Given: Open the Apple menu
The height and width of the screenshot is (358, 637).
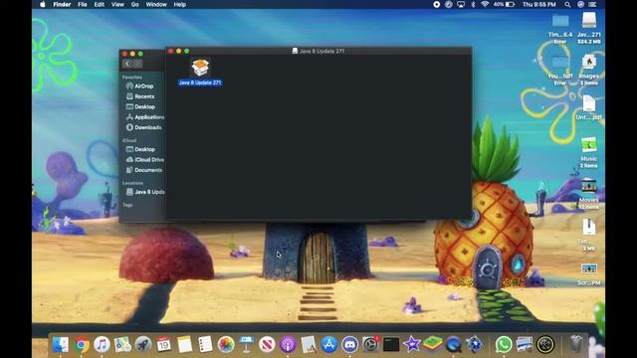Looking at the screenshot, I should (43, 4).
